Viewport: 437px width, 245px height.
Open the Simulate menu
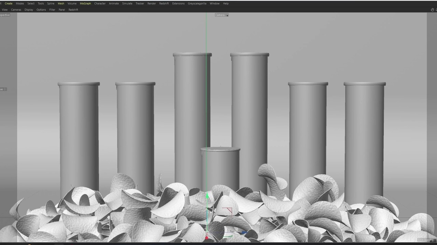click(127, 3)
